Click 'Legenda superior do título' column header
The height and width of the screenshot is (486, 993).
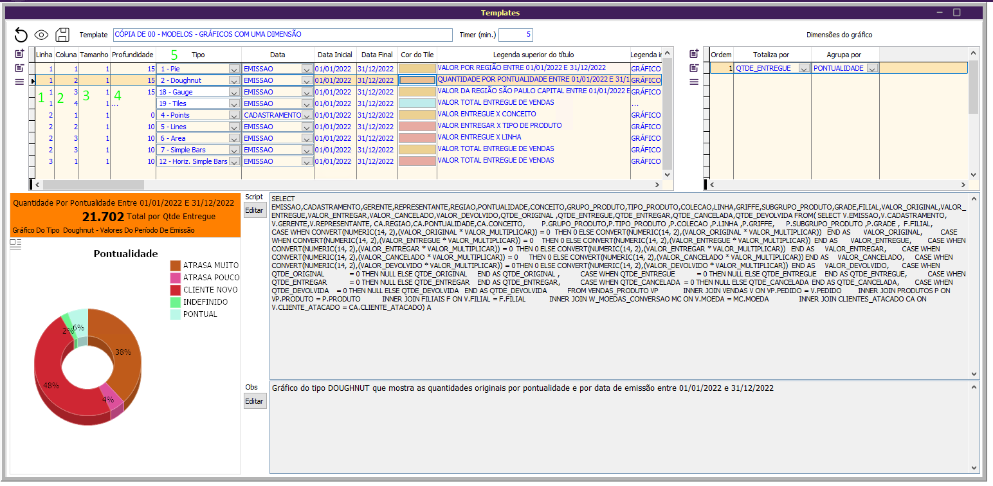click(533, 55)
